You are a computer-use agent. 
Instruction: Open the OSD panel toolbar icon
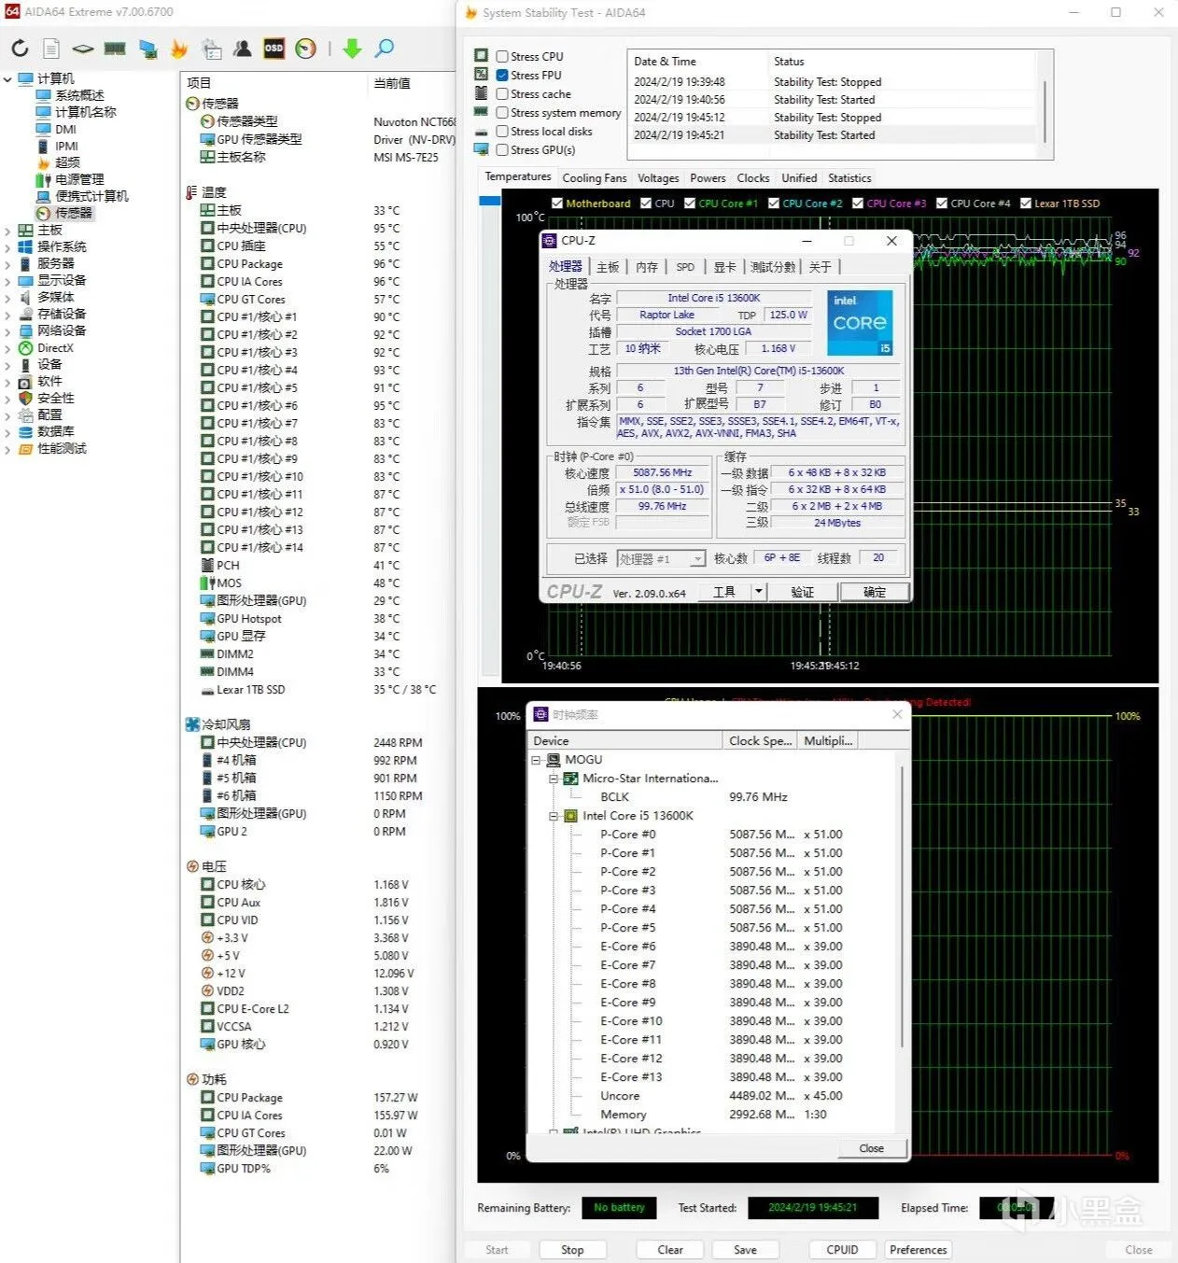[x=273, y=49]
